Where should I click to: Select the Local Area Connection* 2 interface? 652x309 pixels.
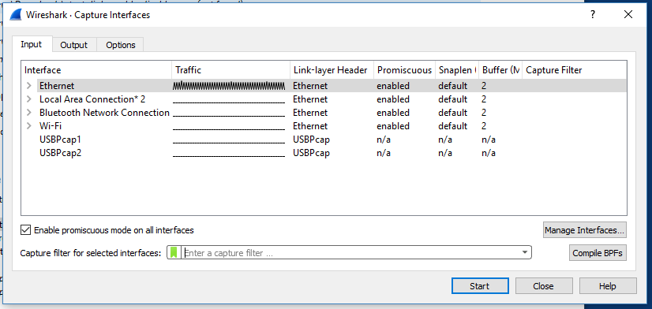[x=92, y=99]
